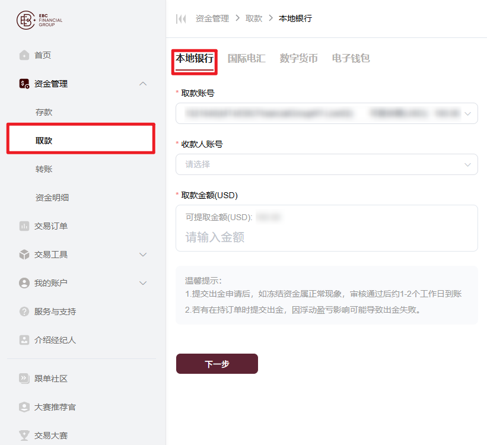Open 介绍经纪人 in the sidebar
Image resolution: width=487 pixels, height=445 pixels.
click(x=55, y=340)
